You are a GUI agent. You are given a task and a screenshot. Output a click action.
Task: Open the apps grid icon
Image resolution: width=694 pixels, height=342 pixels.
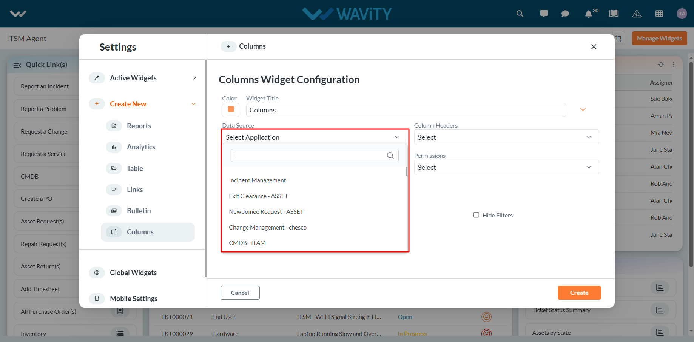(659, 14)
